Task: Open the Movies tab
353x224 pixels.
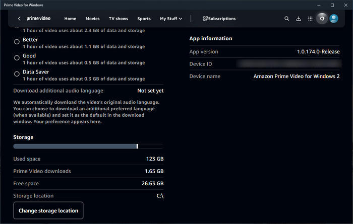Action: pyautogui.click(x=92, y=19)
